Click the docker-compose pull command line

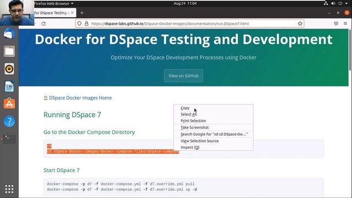(120, 184)
